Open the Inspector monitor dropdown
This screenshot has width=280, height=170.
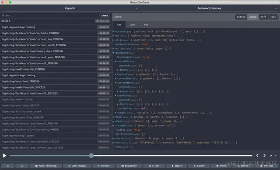(x=70, y=8)
